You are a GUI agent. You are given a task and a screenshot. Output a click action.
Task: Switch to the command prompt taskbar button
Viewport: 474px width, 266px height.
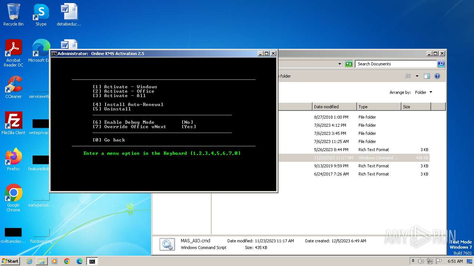pyautogui.click(x=92, y=261)
